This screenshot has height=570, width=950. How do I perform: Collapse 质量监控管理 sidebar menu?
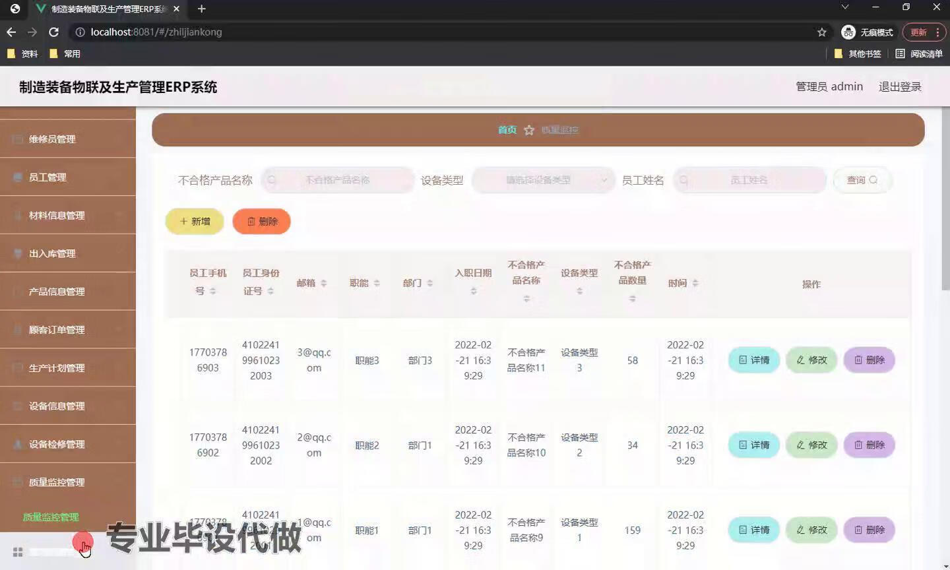68,482
